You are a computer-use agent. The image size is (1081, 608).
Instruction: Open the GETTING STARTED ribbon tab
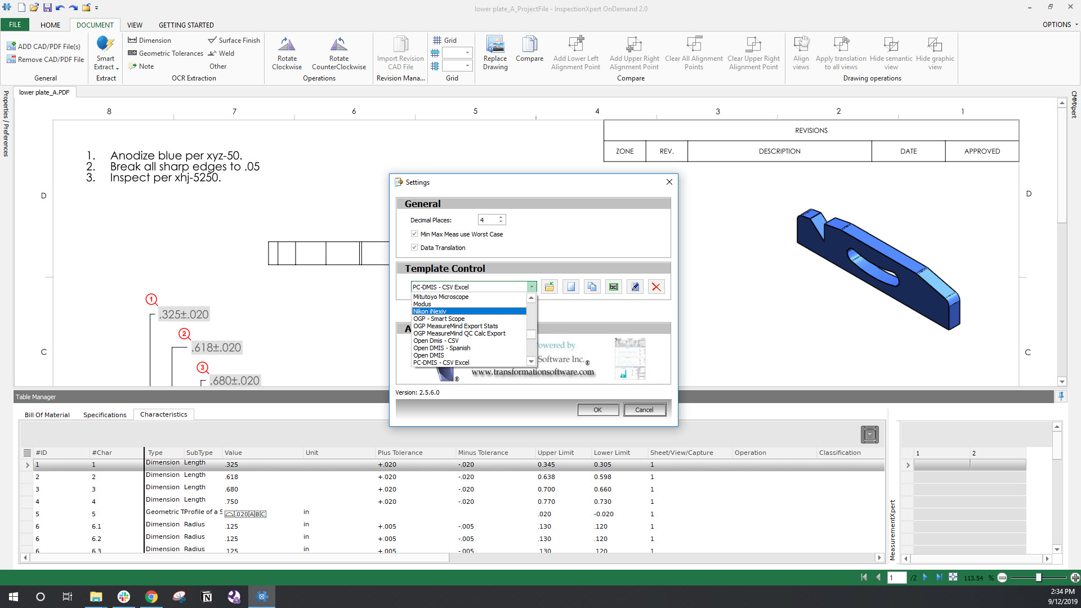tap(186, 25)
